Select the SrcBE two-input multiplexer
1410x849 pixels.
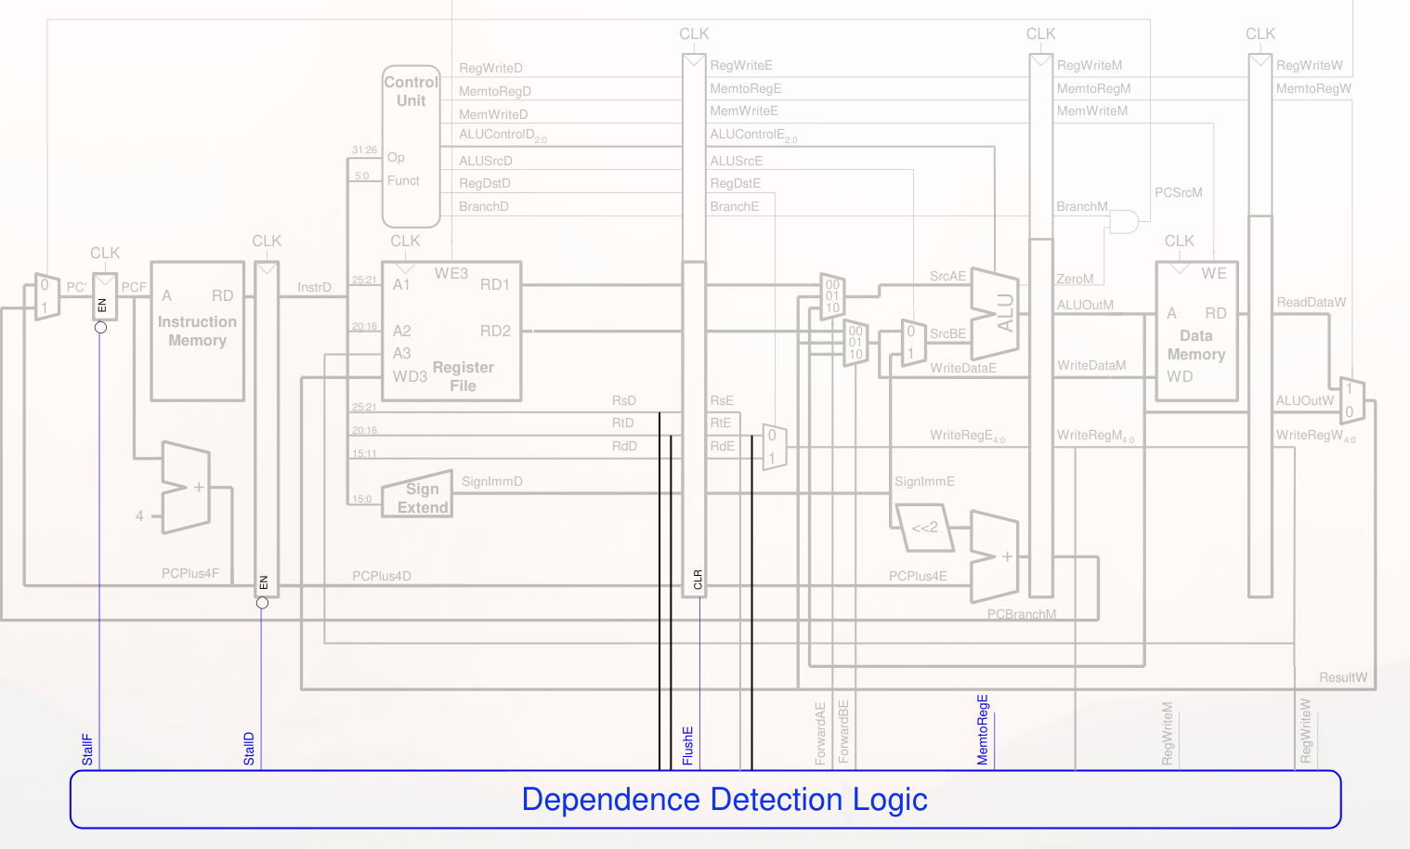913,343
